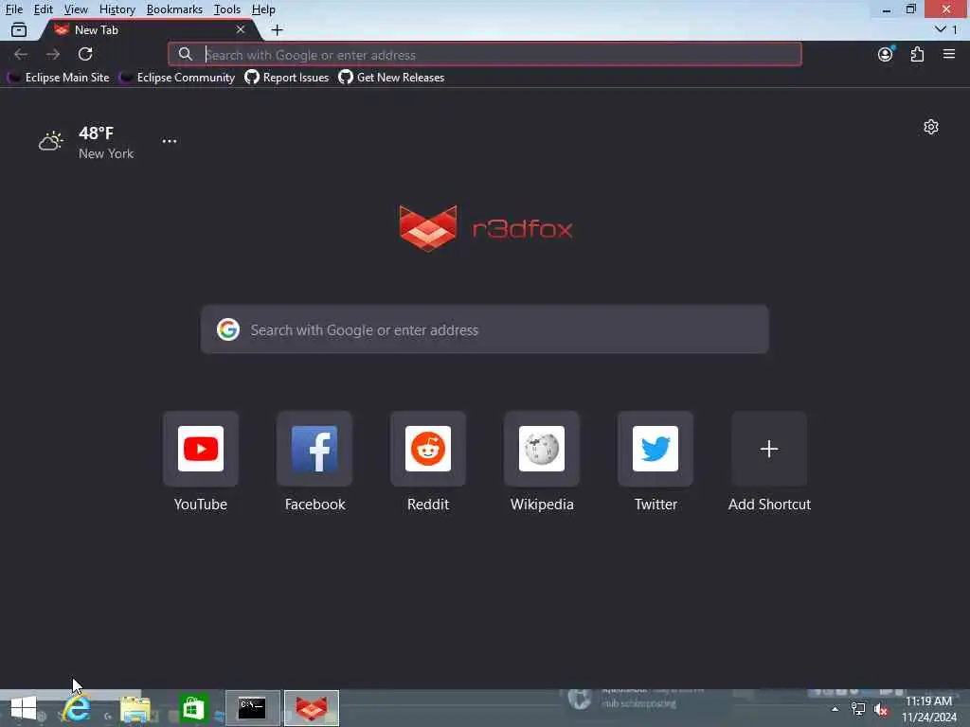Click r3dfox taskbar button

[311, 708]
